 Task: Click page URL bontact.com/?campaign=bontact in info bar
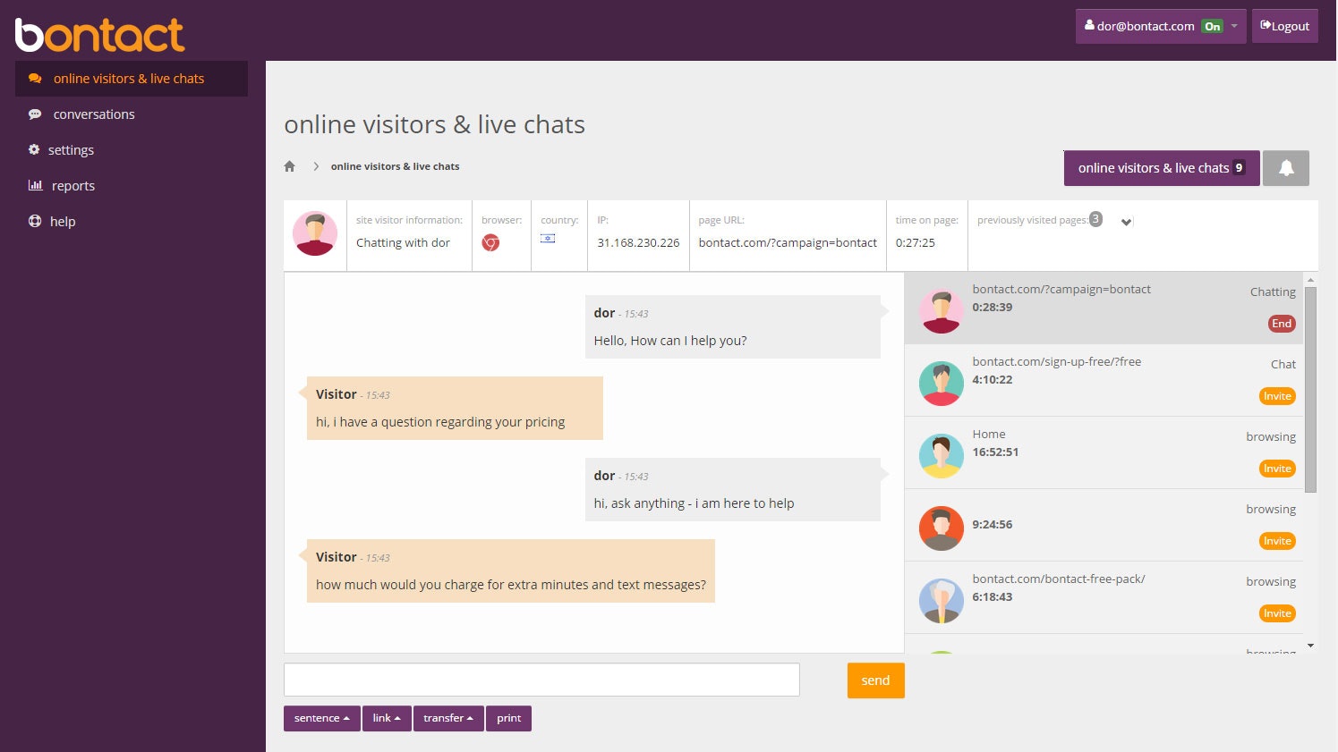point(788,242)
